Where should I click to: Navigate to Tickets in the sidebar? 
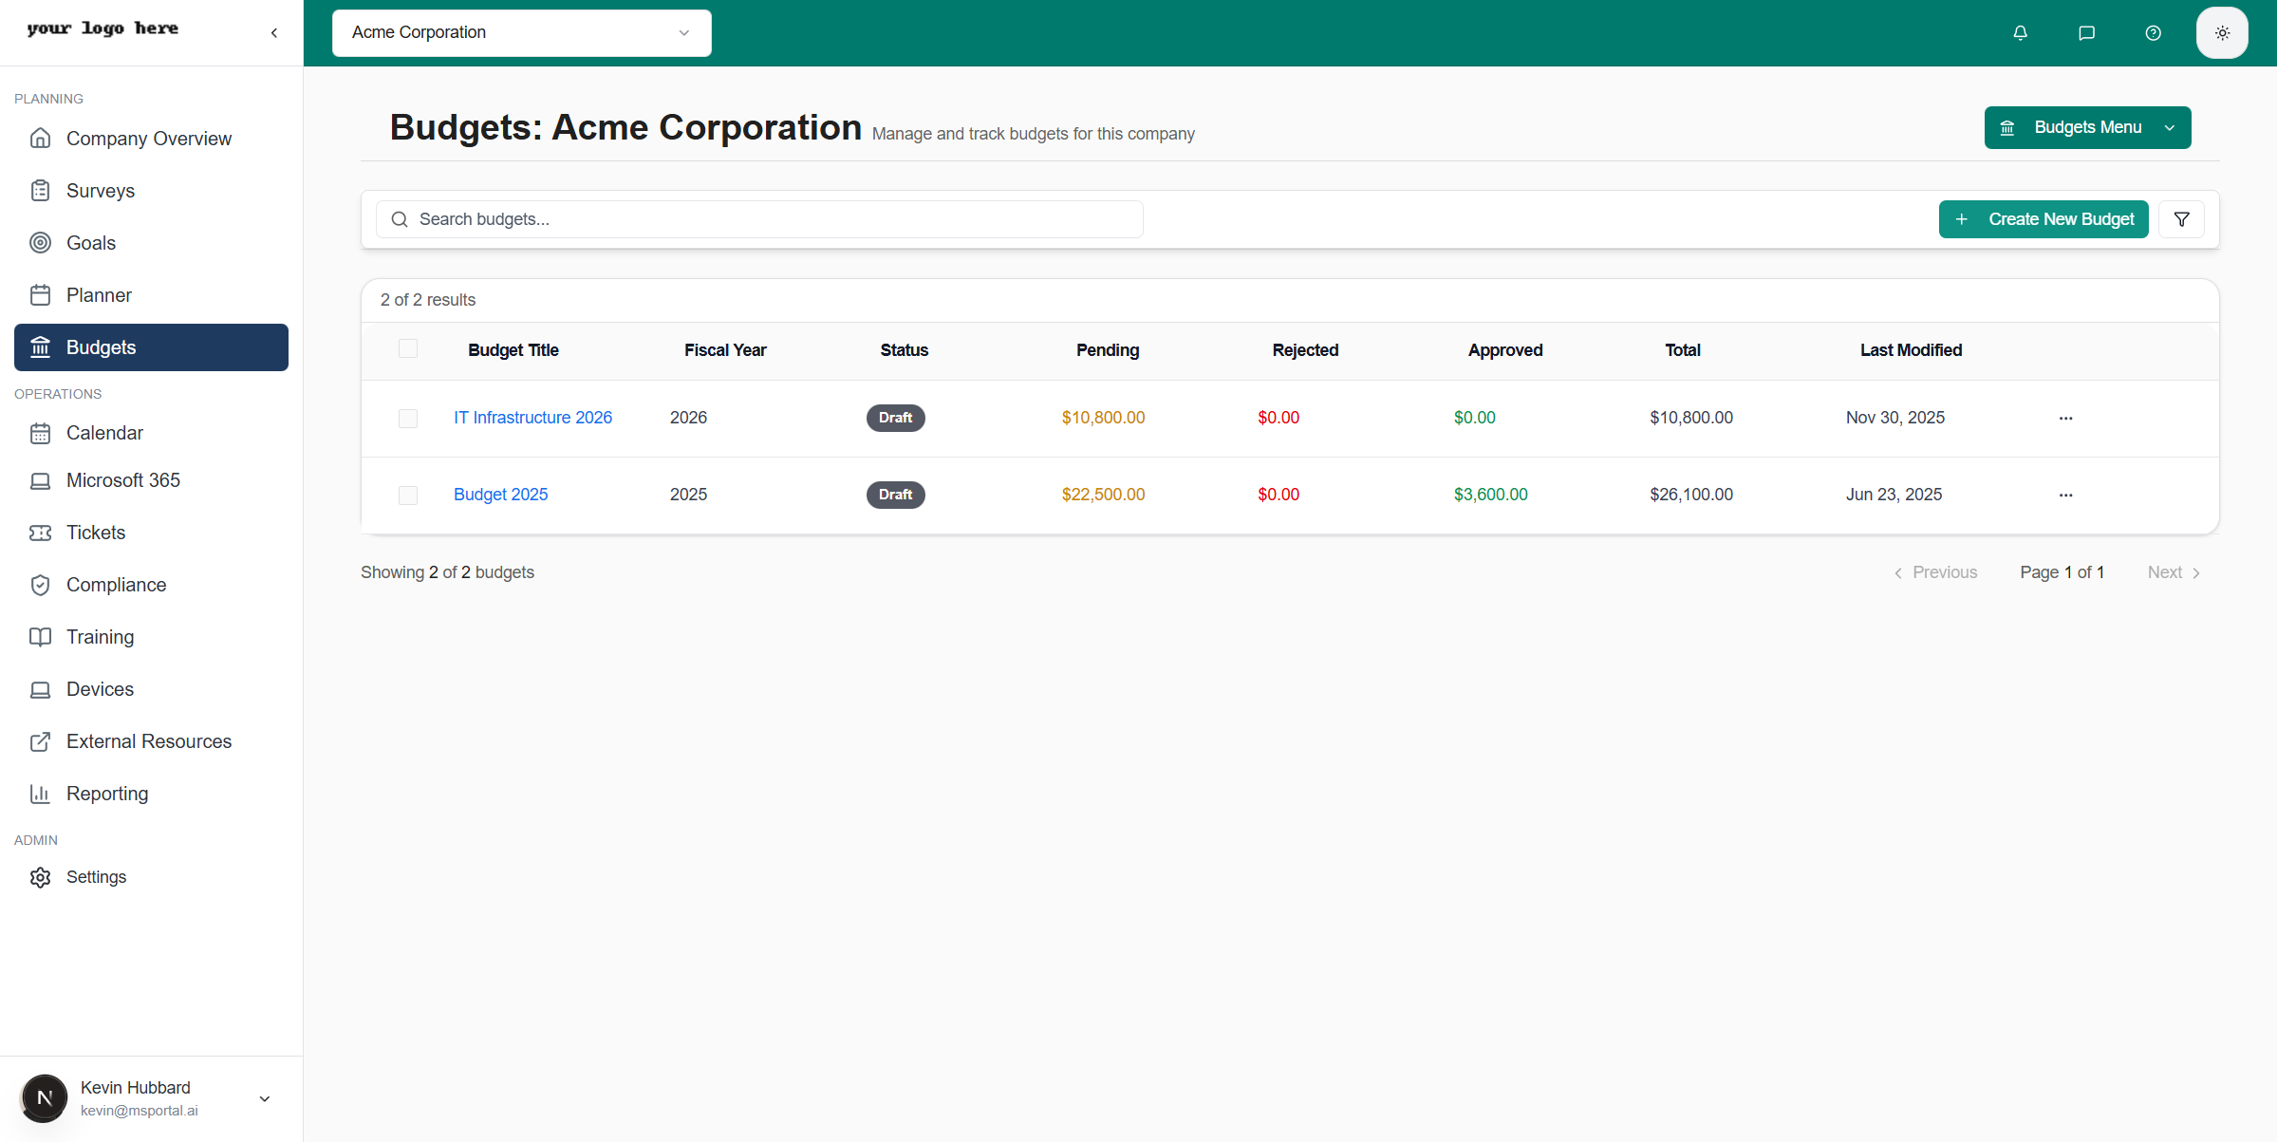[x=96, y=533]
